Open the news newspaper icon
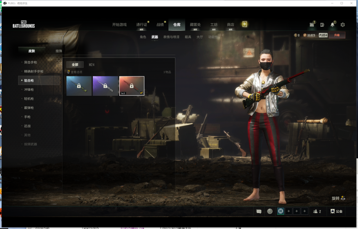358x229 pixels. [x=322, y=24]
